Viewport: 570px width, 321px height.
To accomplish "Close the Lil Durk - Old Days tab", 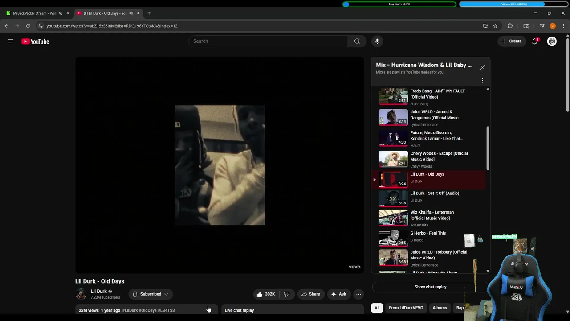I will tap(138, 13).
